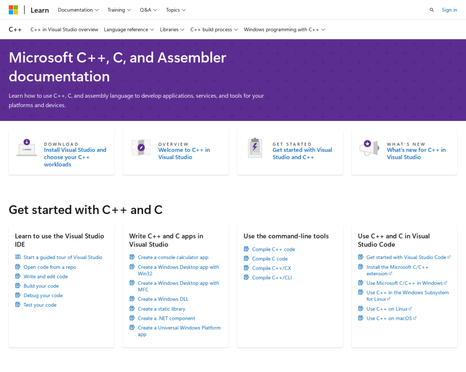Click icon beside Open code from a repo
The width and height of the screenshot is (466, 372).
click(x=18, y=267)
